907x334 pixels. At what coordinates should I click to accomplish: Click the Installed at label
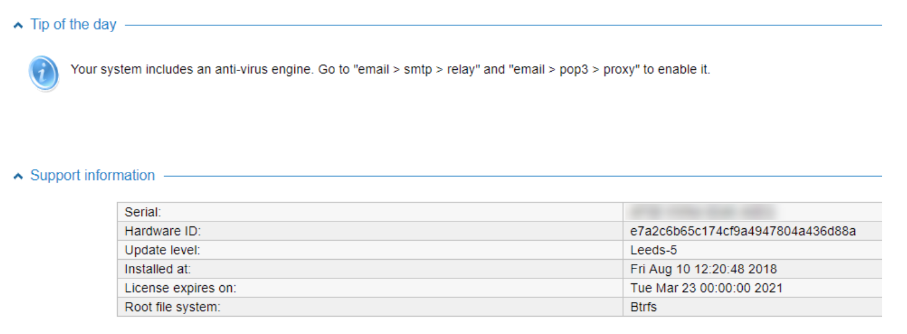click(x=157, y=269)
